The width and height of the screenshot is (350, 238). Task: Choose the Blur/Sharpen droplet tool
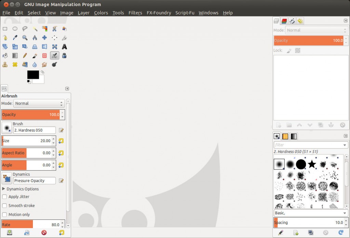[35, 64]
